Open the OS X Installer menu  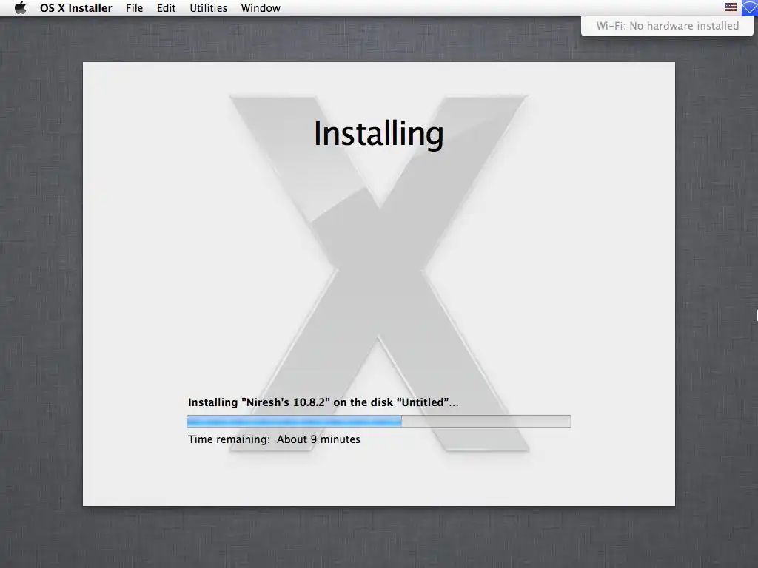point(76,8)
